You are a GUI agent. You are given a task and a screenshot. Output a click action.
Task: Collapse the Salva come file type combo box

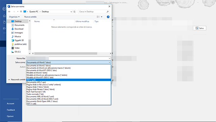[109, 62]
